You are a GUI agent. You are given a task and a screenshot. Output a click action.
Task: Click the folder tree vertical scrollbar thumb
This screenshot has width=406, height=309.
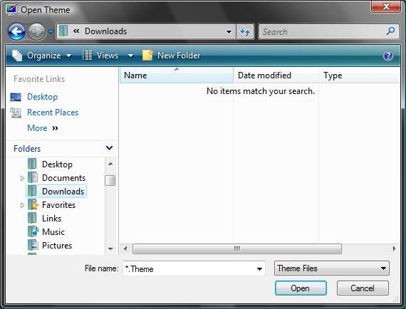tap(110, 180)
